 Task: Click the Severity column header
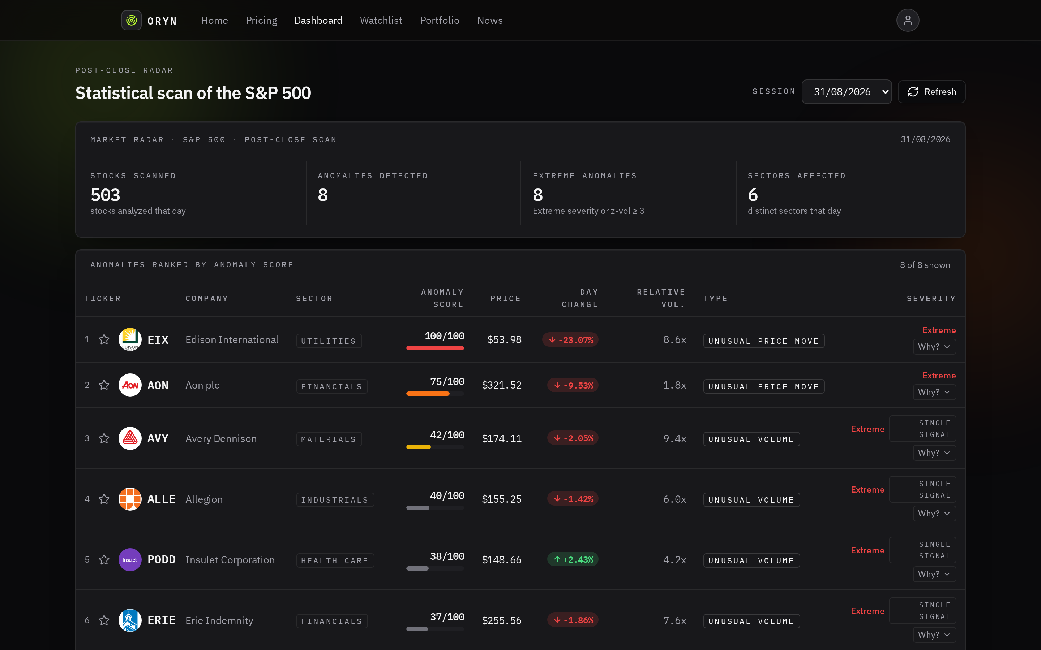931,298
